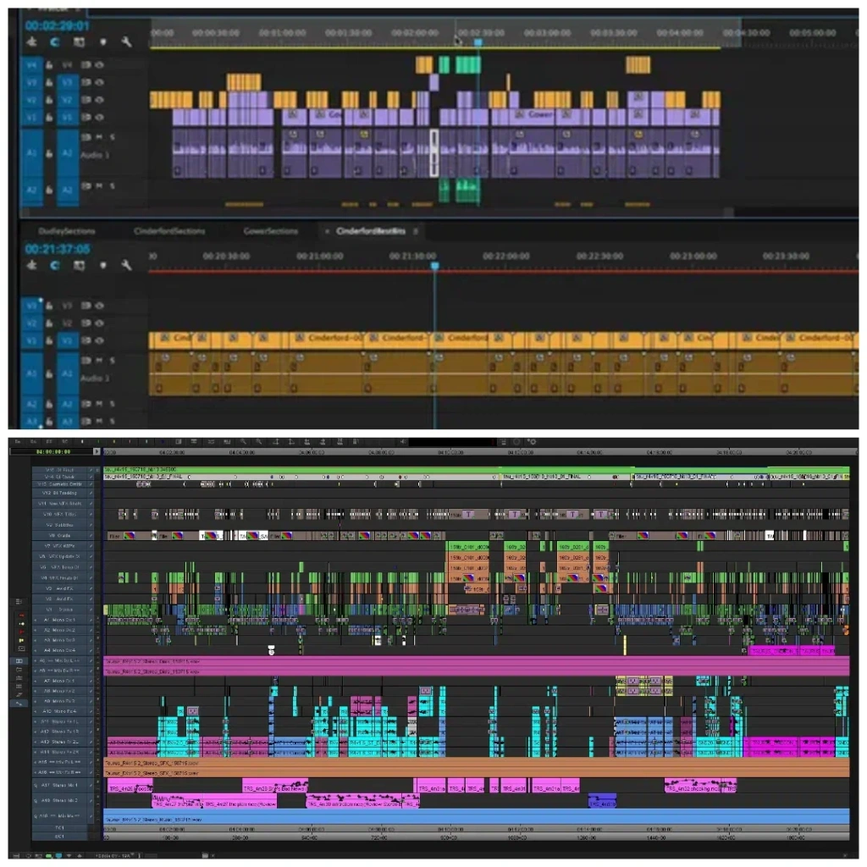This screenshot has height=867, width=867.
Task: Mute the Audio 1 track in top timeline
Action: (x=99, y=137)
